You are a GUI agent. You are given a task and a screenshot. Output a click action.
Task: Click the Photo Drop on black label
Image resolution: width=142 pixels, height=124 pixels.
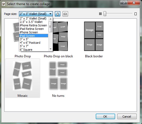[x=58, y=56]
